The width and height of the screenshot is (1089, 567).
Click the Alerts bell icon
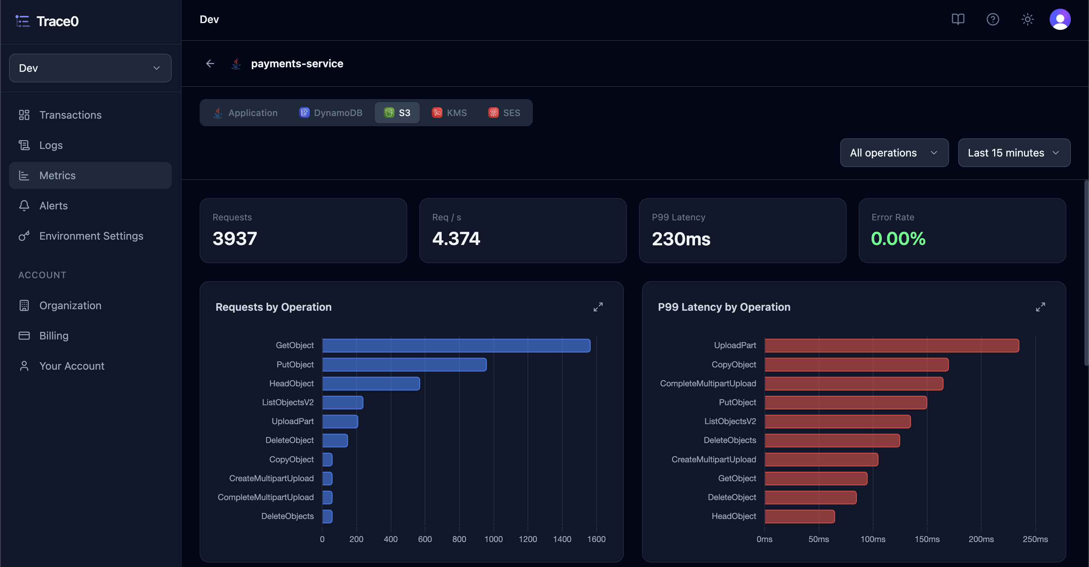(x=24, y=206)
